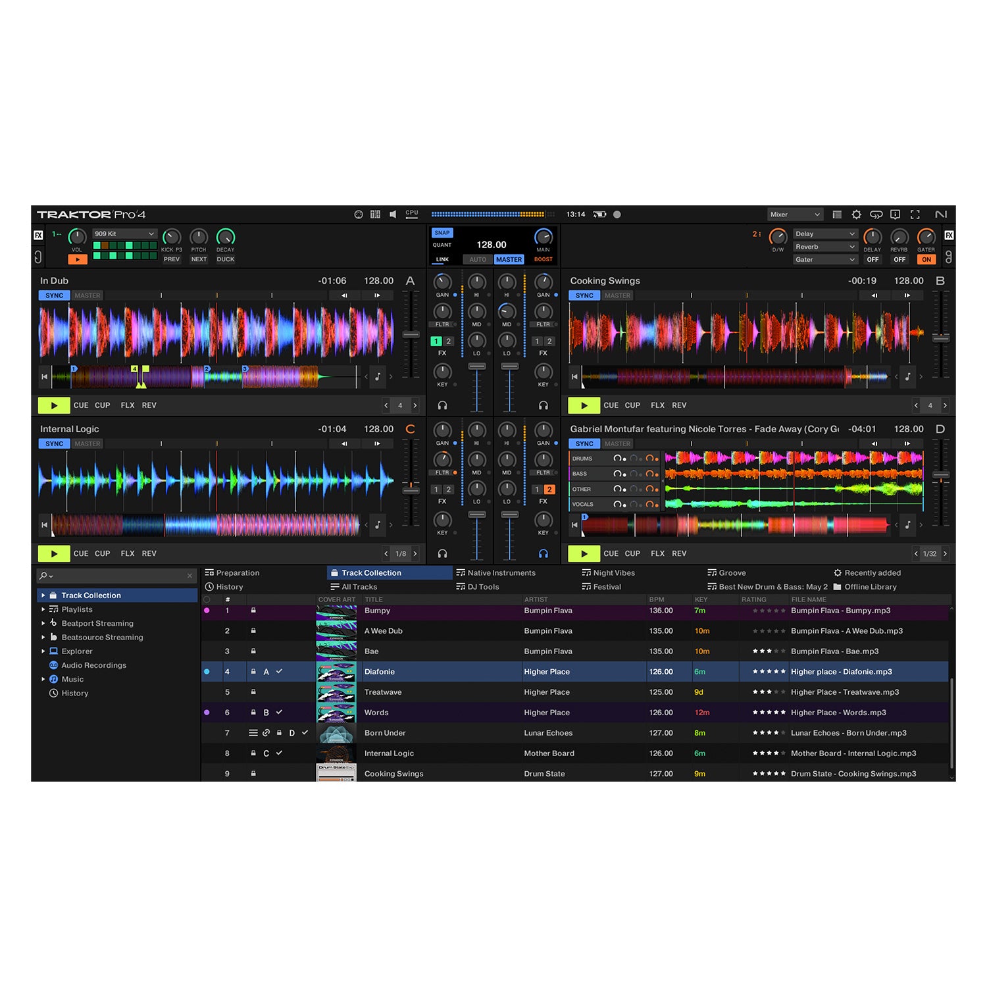The image size is (987, 987).
Task: Click the MASTER tempo button
Action: coord(509,259)
